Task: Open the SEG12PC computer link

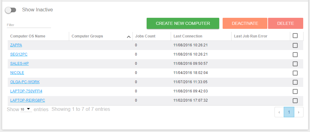Action: coord(19,54)
